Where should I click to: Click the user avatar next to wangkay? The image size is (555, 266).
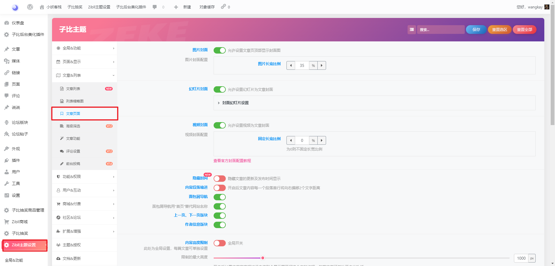pyautogui.click(x=547, y=7)
